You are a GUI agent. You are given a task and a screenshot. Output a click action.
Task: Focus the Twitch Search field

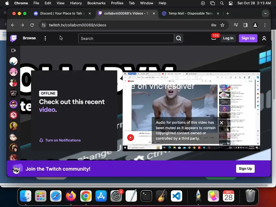pyautogui.click(x=126, y=38)
